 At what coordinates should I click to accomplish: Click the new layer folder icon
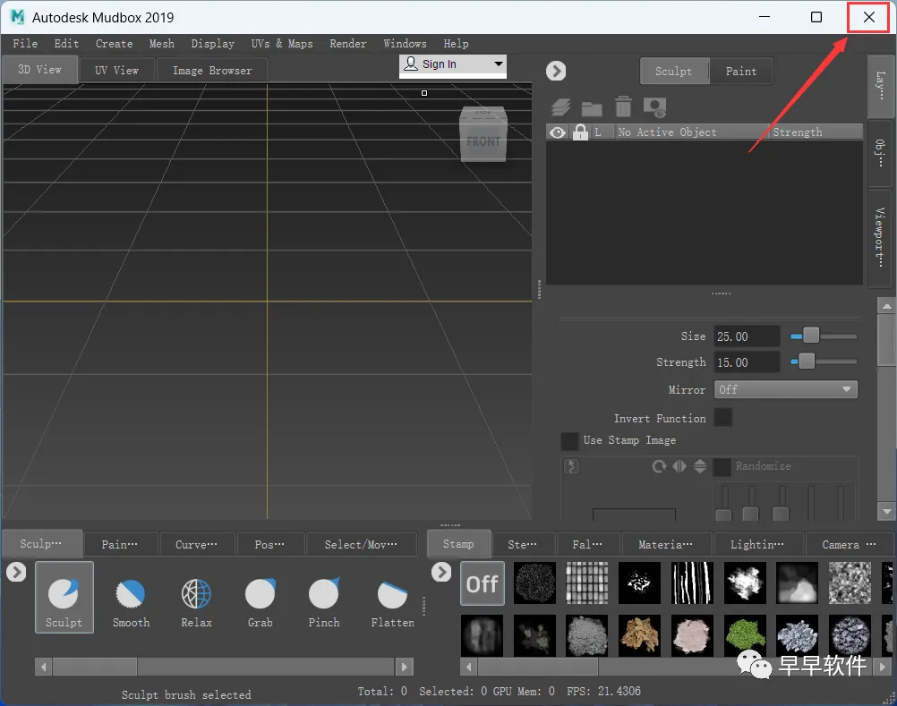592,108
